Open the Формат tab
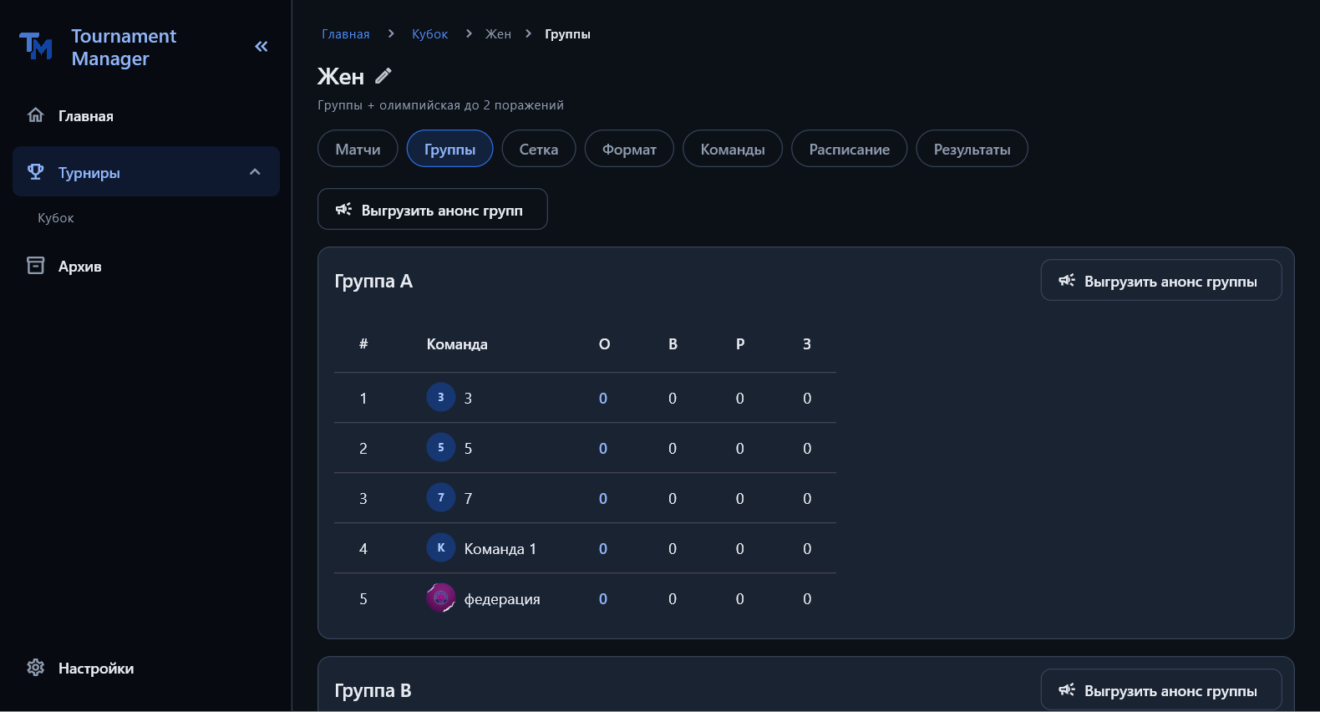Screen dimensions: 1320x712 [629, 149]
